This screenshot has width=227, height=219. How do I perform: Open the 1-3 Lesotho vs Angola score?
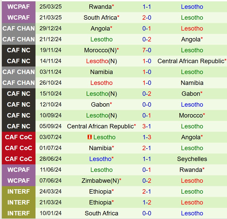tap(147, 137)
